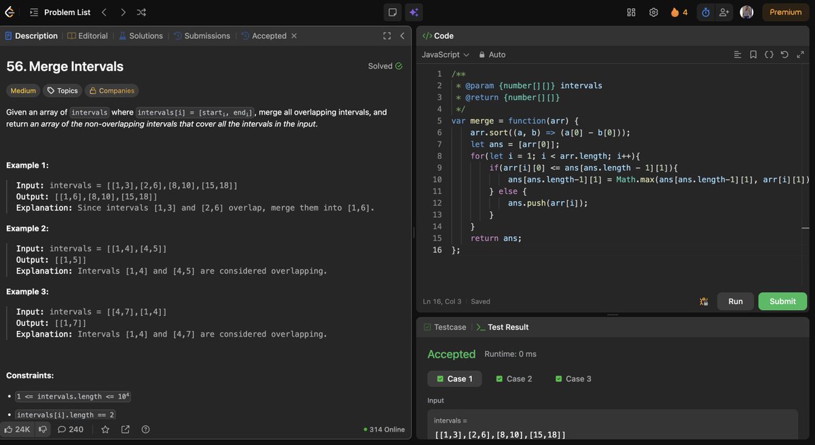Switch to the Editorial tab
This screenshot has width=815, height=445.
click(88, 36)
